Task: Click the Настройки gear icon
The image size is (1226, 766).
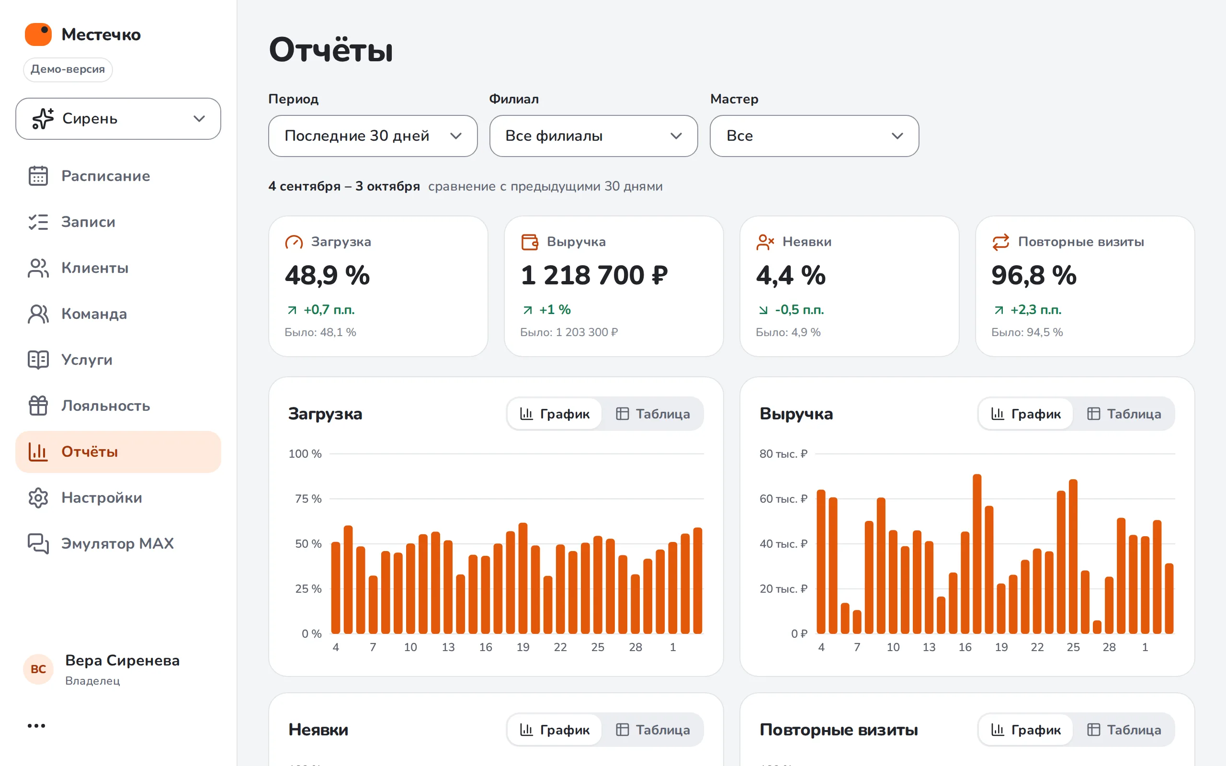Action: pos(38,498)
